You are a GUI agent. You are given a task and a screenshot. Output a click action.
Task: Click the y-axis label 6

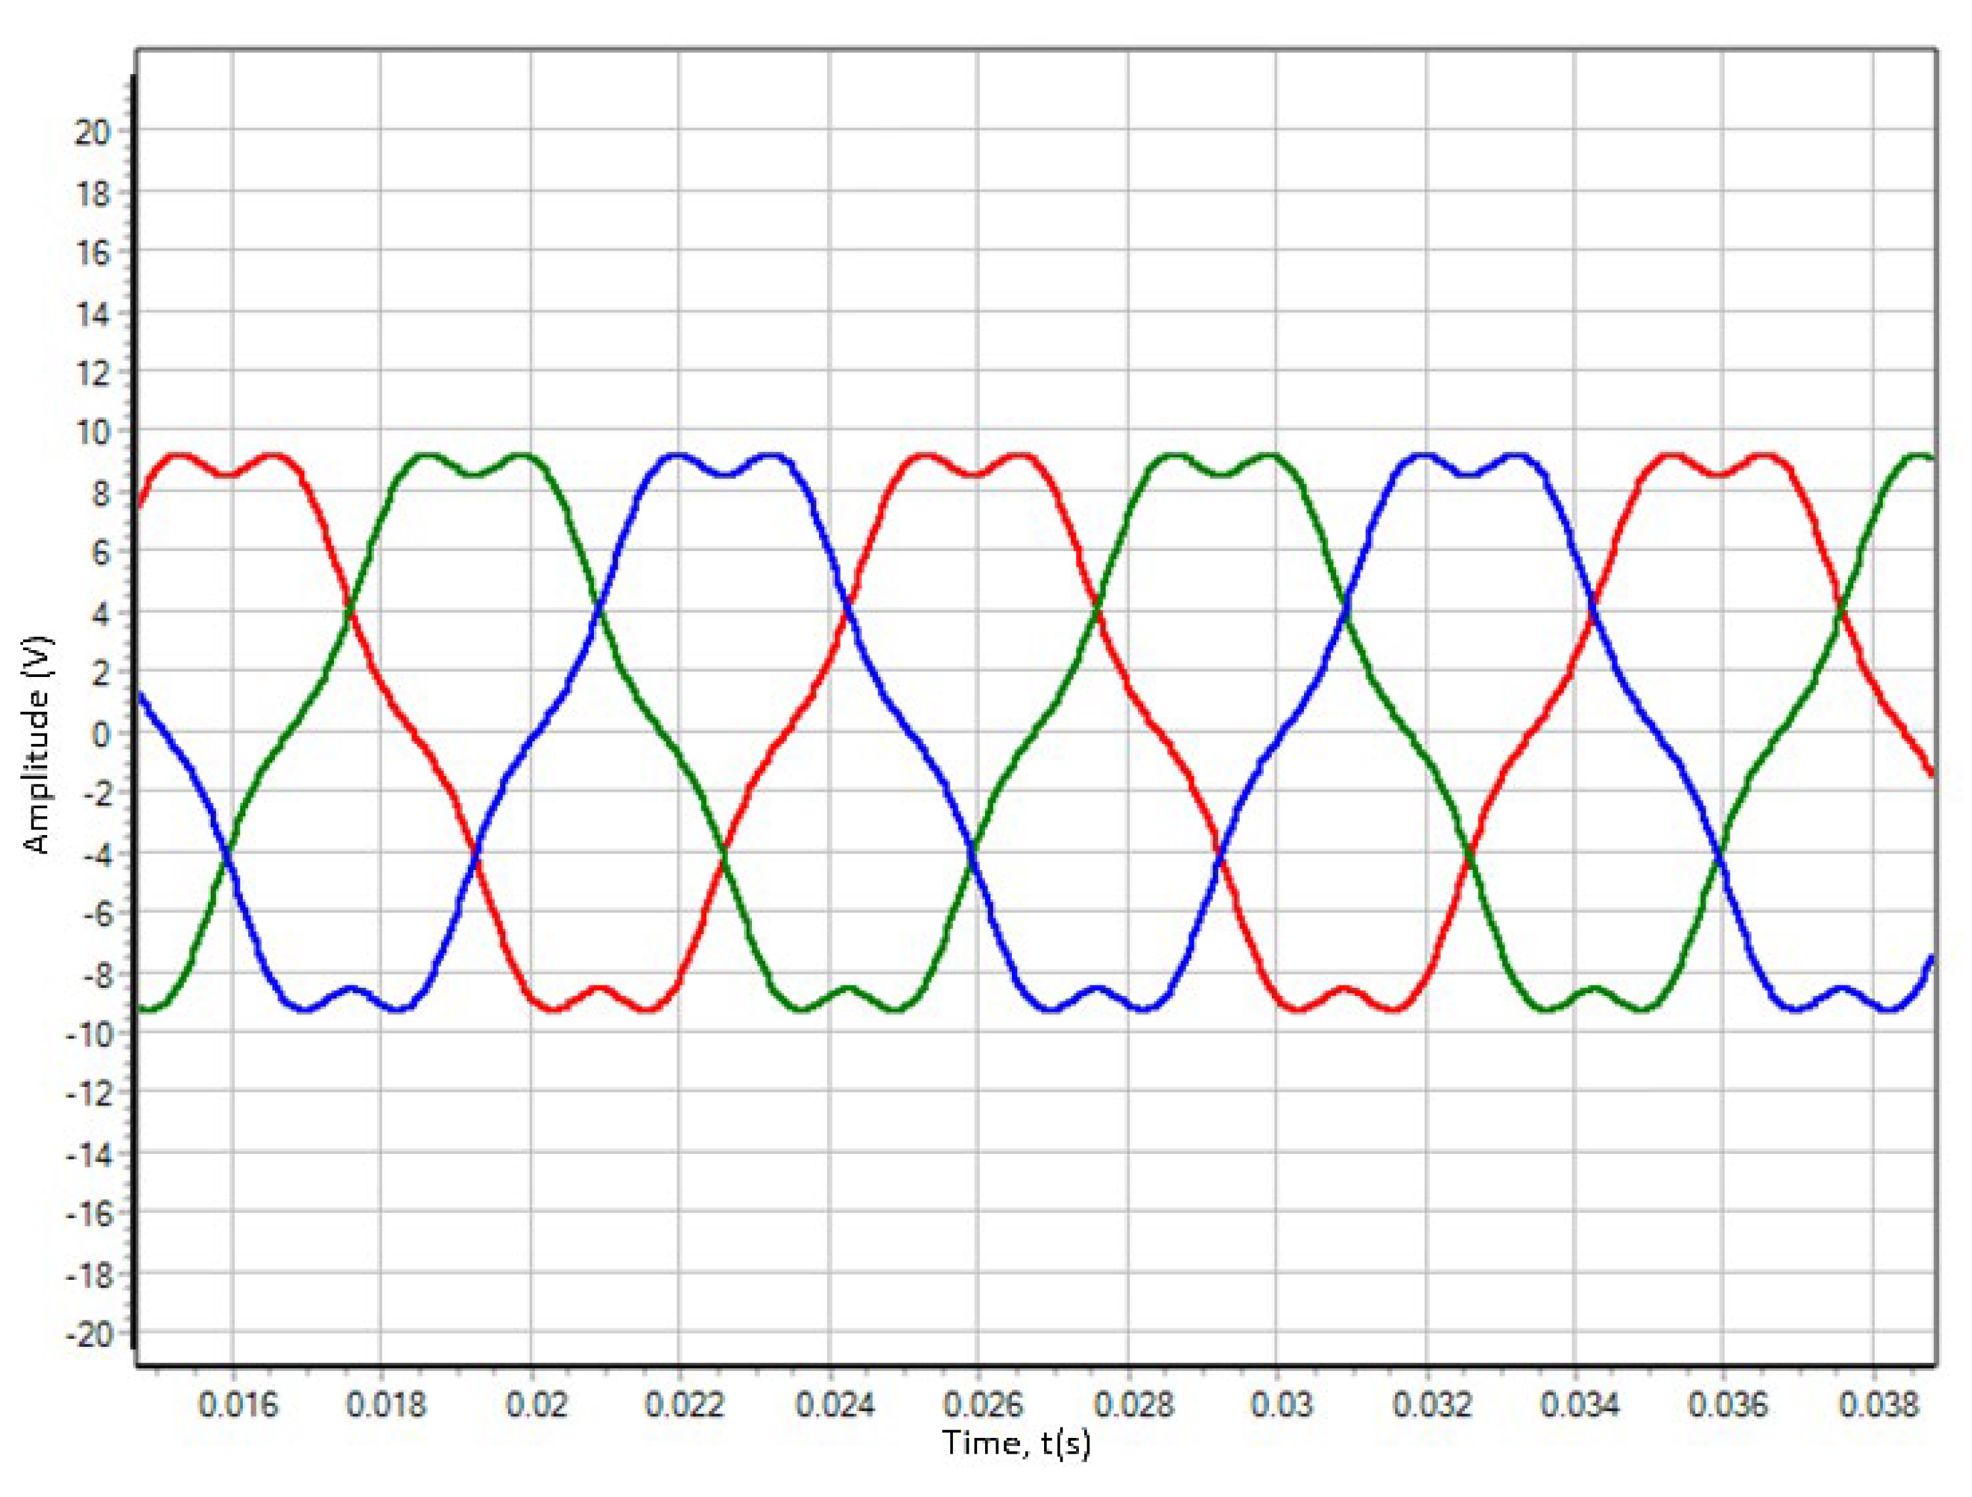coord(102,554)
